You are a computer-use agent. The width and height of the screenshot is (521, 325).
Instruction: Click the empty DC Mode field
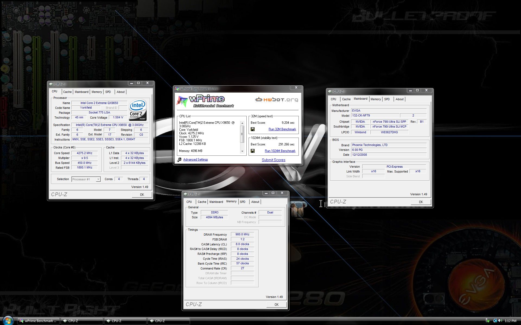tap(270, 217)
